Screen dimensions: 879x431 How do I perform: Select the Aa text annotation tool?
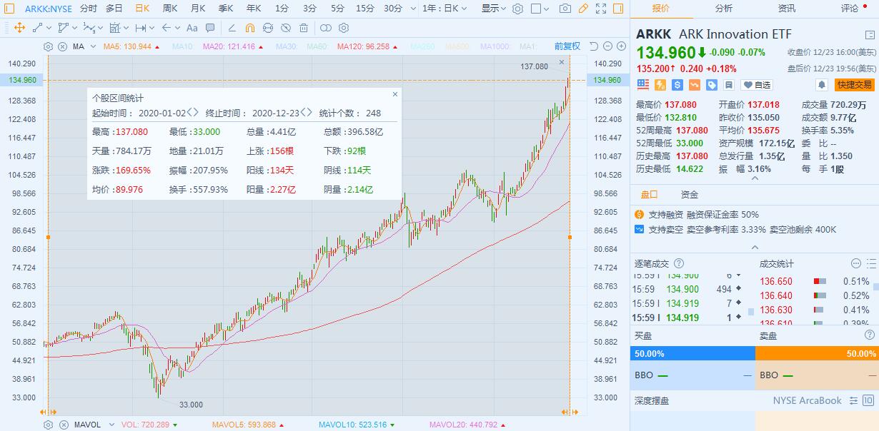pos(192,28)
